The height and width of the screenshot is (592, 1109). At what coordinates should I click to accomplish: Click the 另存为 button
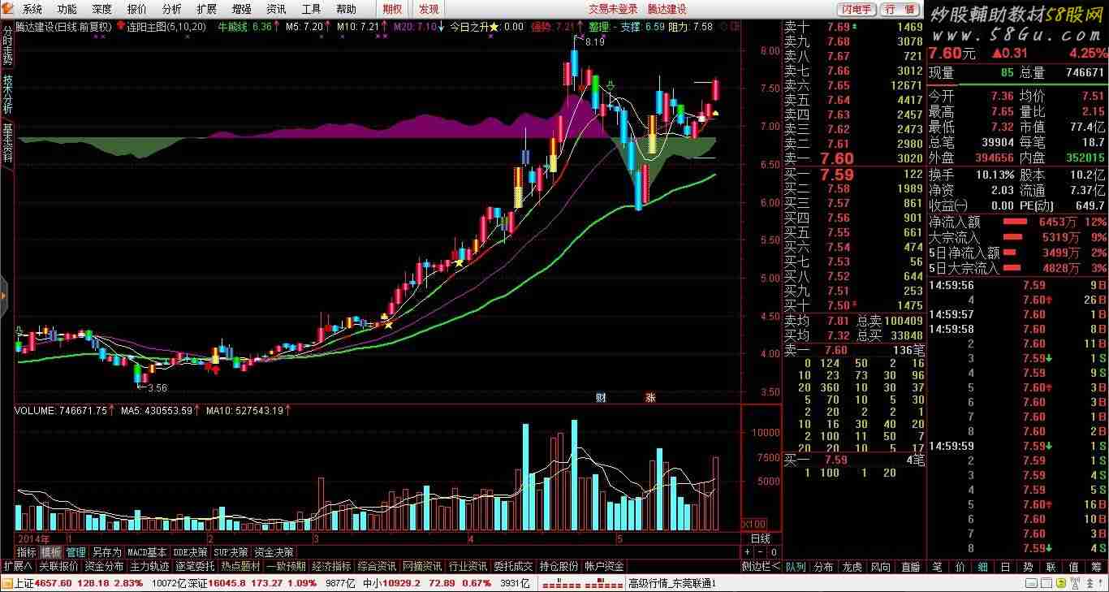coord(106,551)
